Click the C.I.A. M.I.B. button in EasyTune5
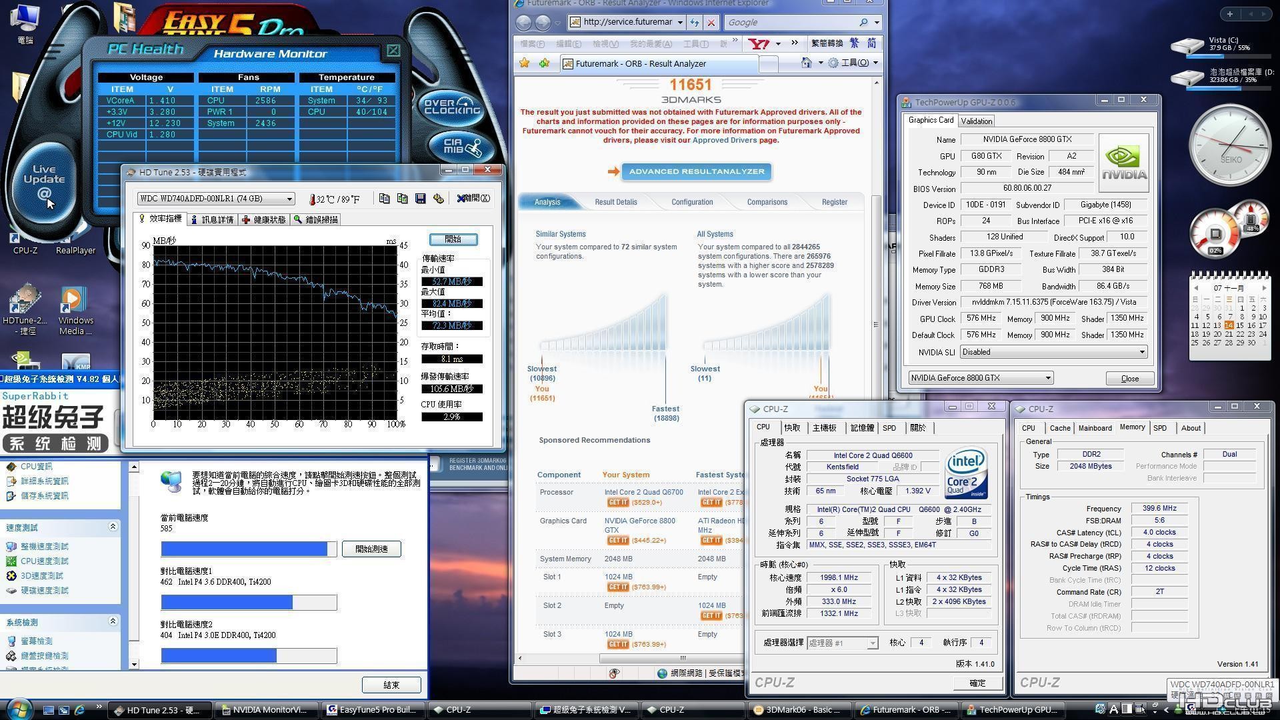 [x=462, y=145]
